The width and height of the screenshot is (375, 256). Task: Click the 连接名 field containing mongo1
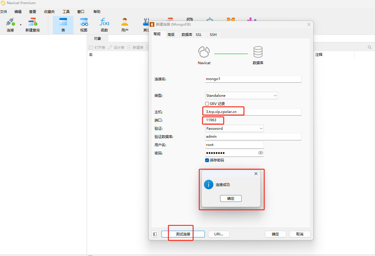(x=253, y=79)
